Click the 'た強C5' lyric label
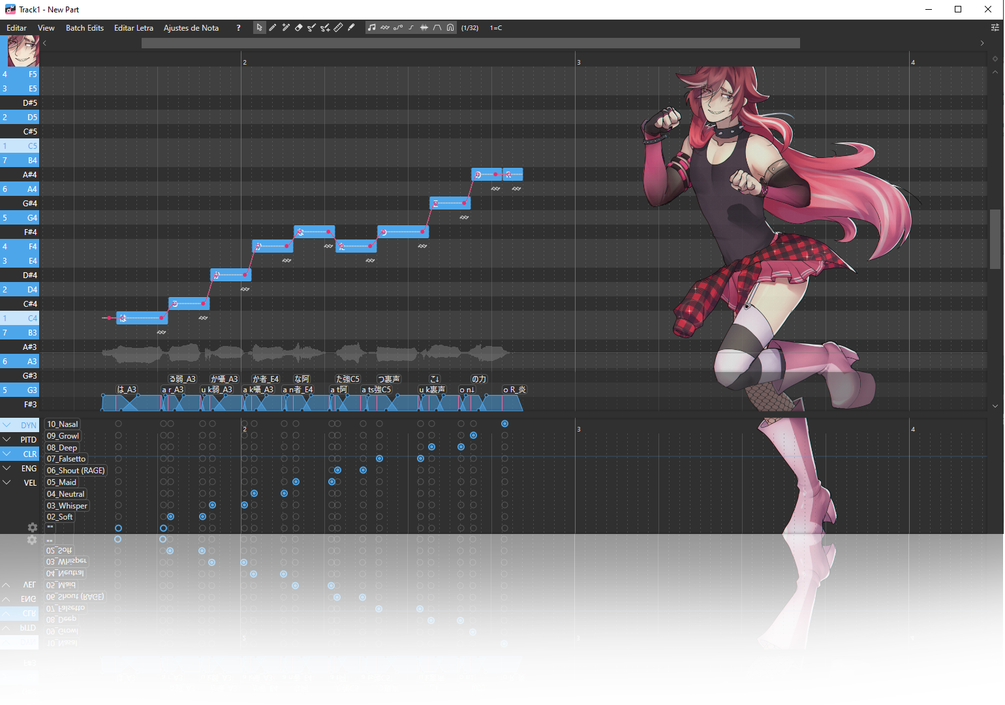 [347, 379]
